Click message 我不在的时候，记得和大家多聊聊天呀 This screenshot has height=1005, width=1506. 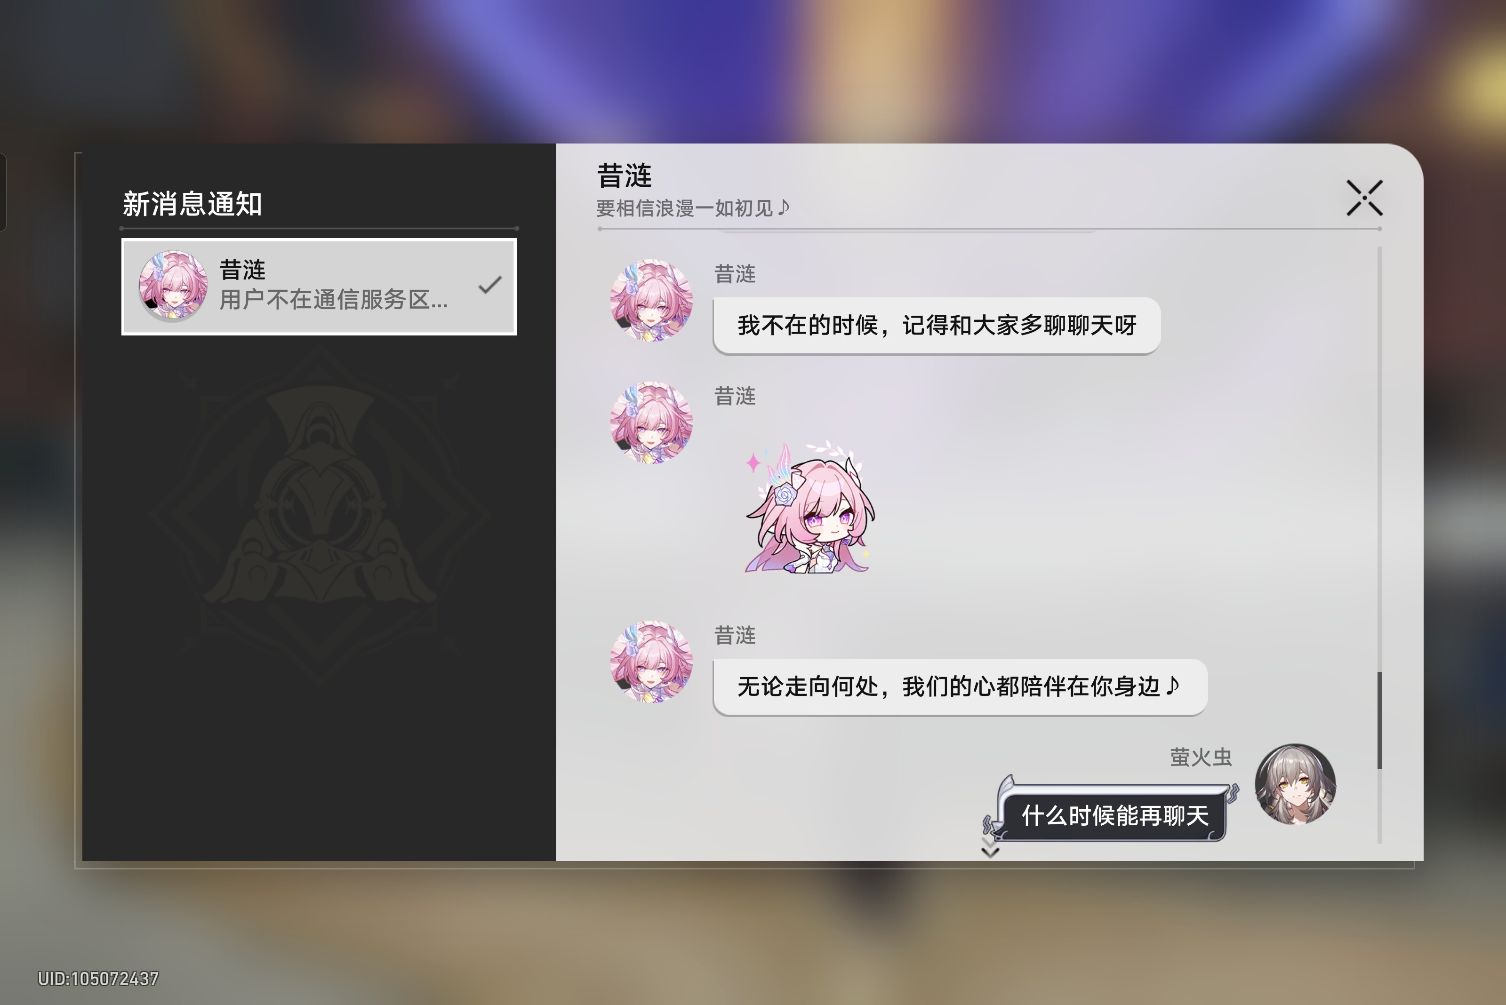tap(937, 326)
